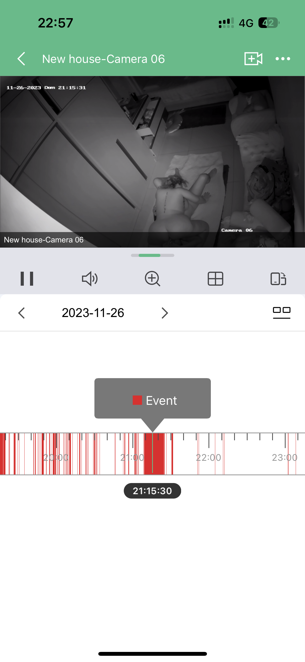This screenshot has height=662, width=305.
Task: Open the three-dot more options menu
Action: pyautogui.click(x=282, y=59)
